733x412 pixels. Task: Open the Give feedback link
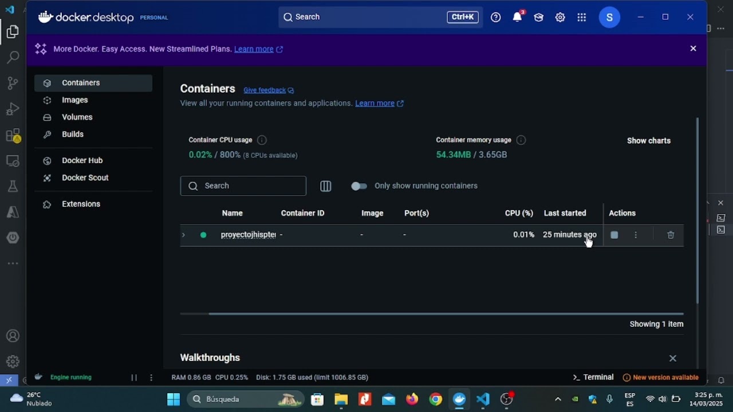(x=269, y=90)
